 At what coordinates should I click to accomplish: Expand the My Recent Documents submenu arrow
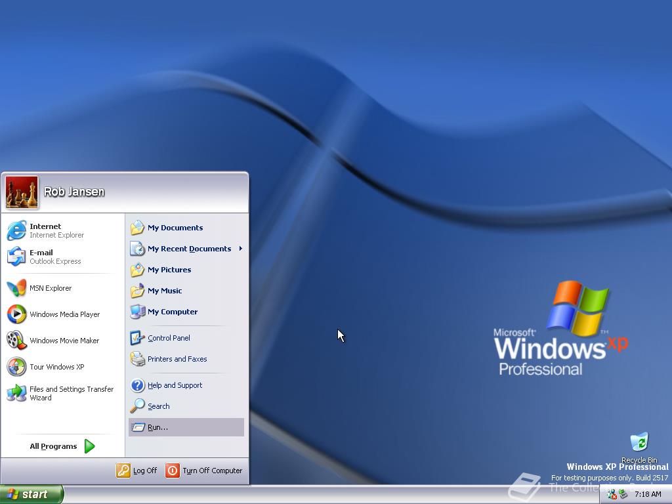tap(240, 249)
